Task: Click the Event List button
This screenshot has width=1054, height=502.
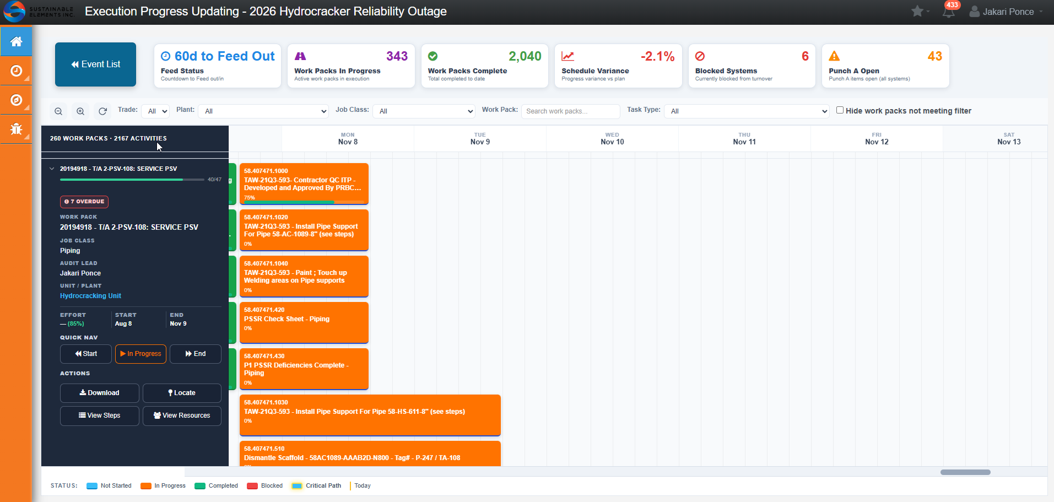Action: (x=95, y=64)
